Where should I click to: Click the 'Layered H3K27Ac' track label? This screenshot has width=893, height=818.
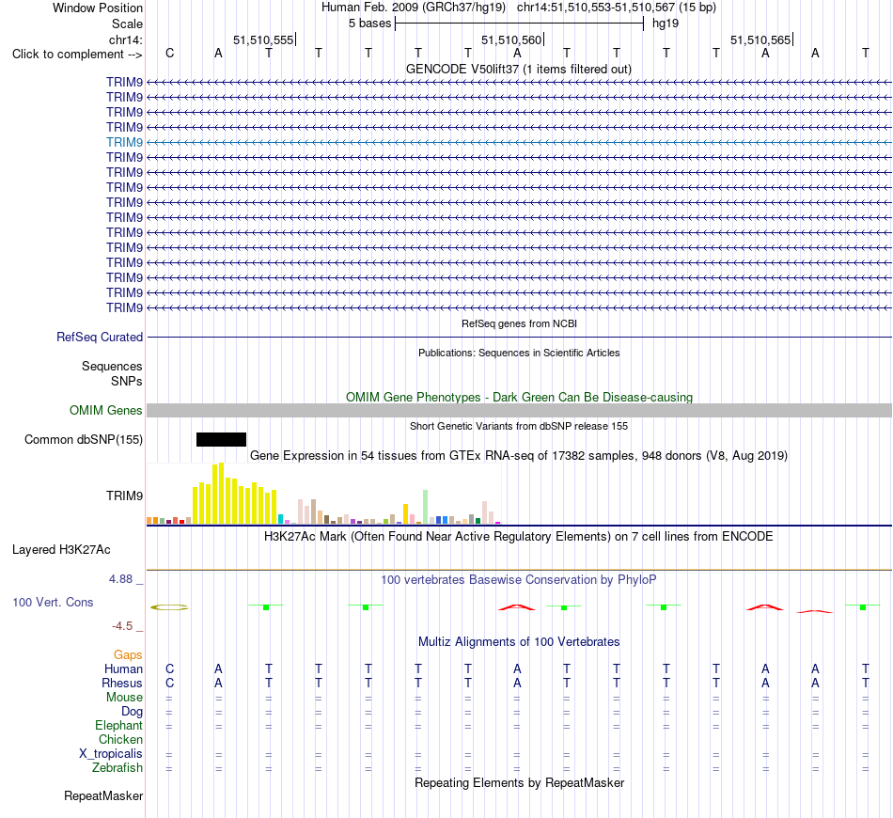click(x=61, y=550)
